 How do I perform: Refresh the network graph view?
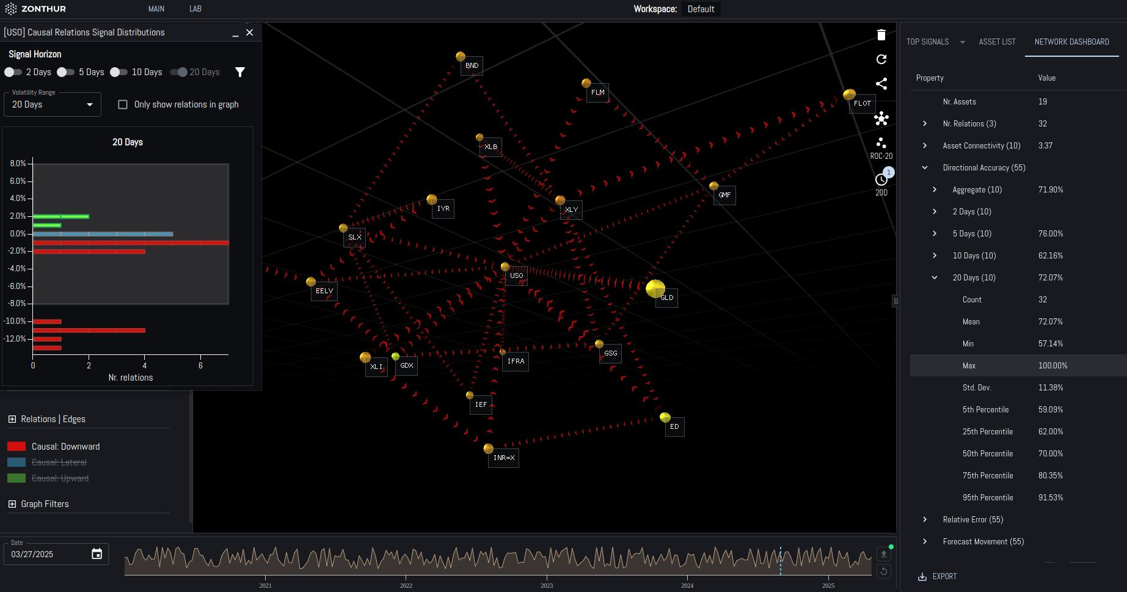(881, 59)
